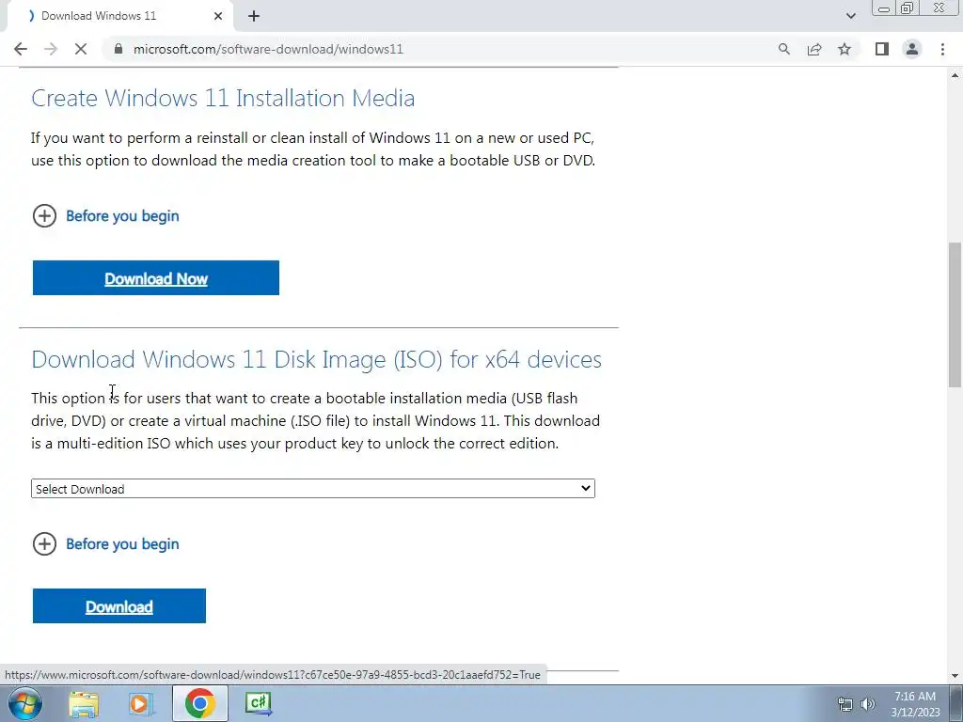Open the Chrome profile avatar
963x722 pixels.
tap(912, 49)
